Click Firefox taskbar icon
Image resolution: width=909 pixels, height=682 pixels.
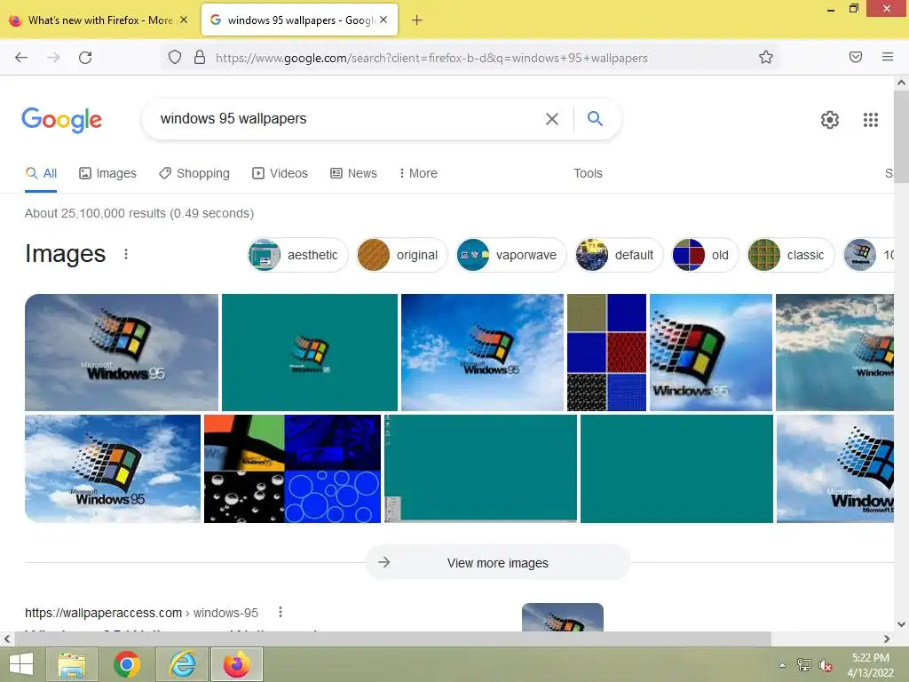[x=236, y=664]
